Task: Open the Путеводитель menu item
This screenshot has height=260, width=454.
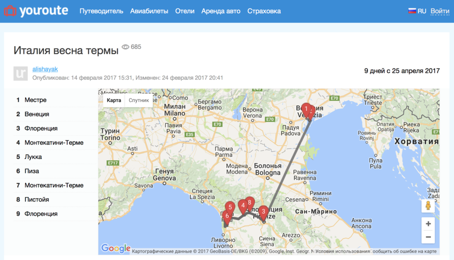Action: 102,11
